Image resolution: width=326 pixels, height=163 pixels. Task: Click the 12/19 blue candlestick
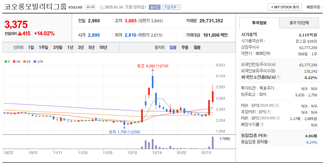[x=152, y=82]
